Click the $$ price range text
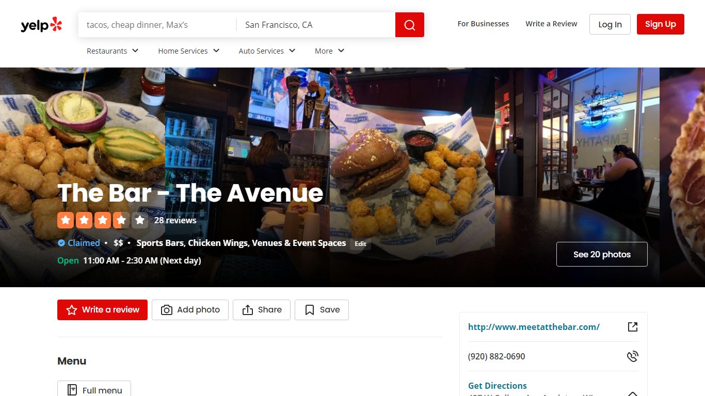 point(118,243)
